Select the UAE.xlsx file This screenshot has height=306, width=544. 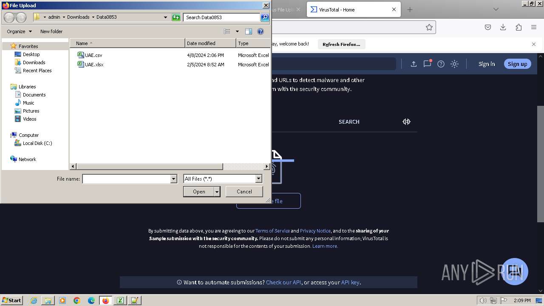pyautogui.click(x=90, y=65)
